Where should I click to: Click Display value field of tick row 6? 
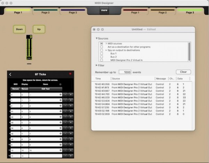[x=25, y=122]
